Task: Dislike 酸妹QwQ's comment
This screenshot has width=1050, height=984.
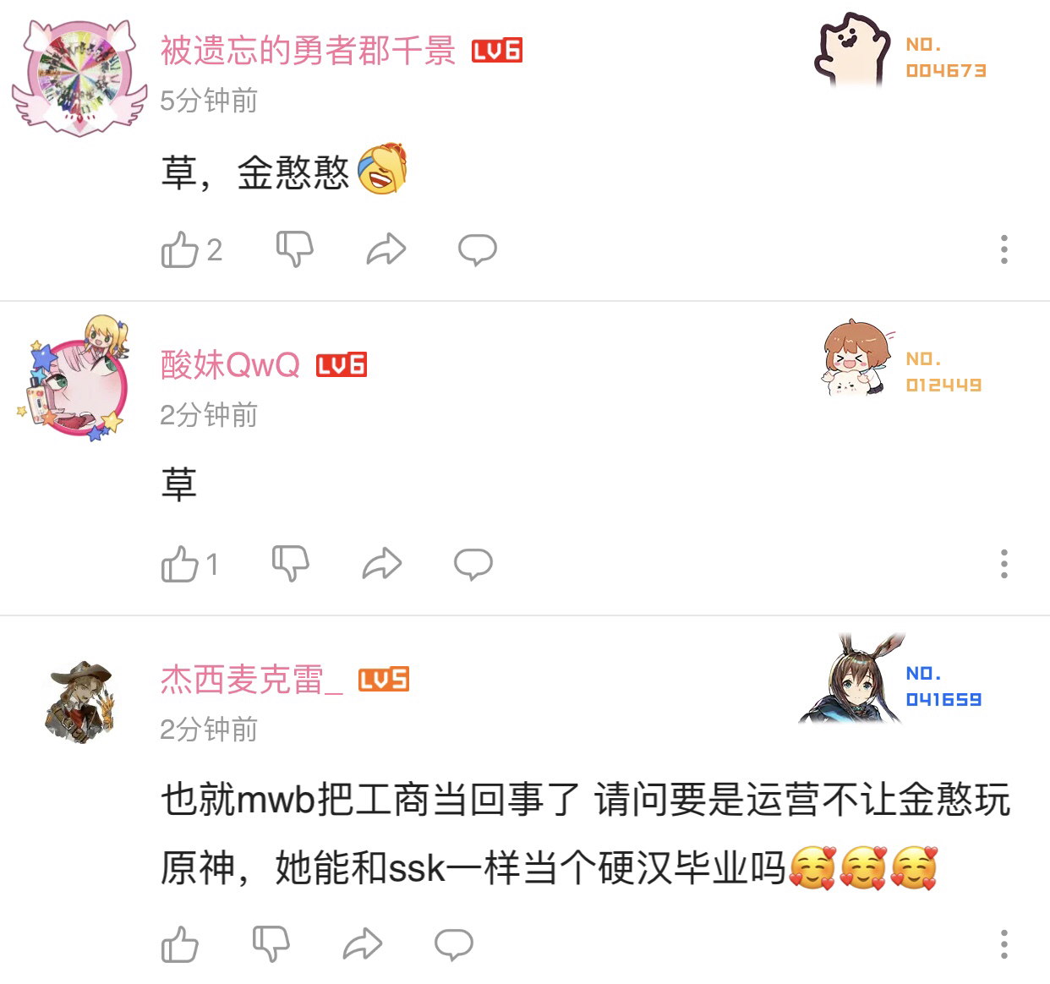Action: point(291,564)
